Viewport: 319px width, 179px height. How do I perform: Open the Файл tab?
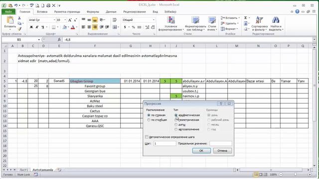pyautogui.click(x=8, y=11)
